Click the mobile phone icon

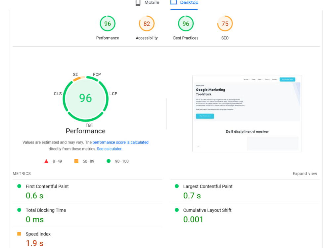click(x=138, y=3)
